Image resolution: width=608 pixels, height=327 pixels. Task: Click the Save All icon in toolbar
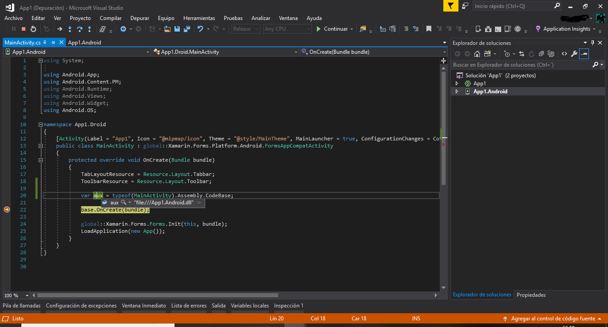(x=186, y=29)
